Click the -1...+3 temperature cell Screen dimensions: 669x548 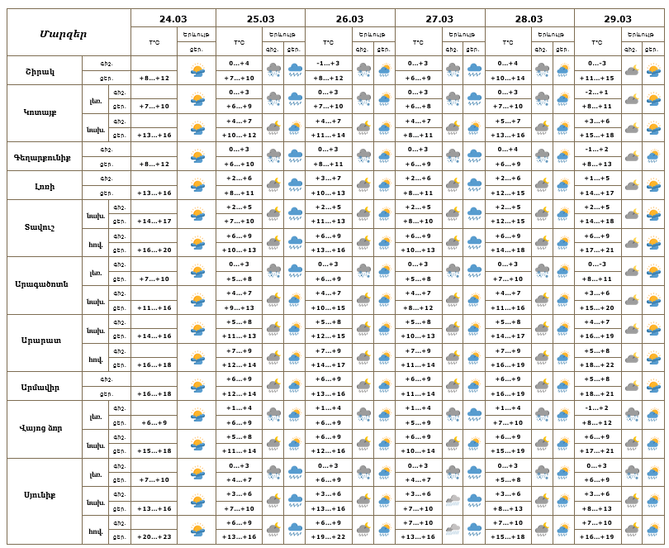pyautogui.click(x=328, y=64)
